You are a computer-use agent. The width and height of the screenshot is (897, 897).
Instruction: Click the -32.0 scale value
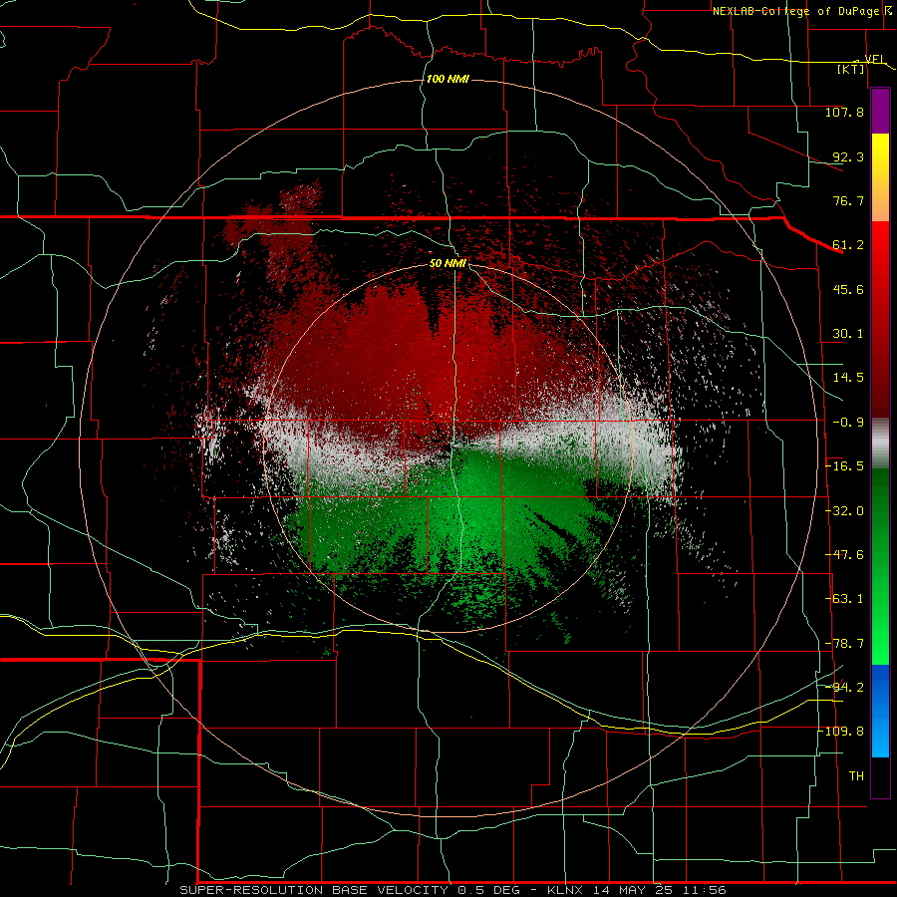(844, 511)
